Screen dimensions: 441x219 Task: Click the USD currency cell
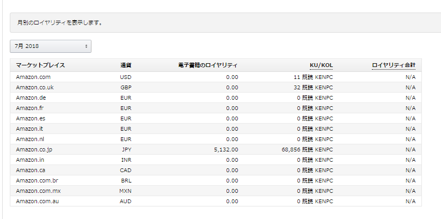(125, 77)
